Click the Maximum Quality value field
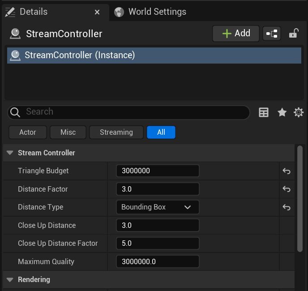Screen dimensions: 308x291 [x=157, y=262]
